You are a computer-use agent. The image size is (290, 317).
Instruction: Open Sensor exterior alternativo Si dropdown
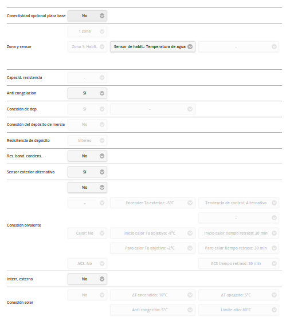click(87, 172)
